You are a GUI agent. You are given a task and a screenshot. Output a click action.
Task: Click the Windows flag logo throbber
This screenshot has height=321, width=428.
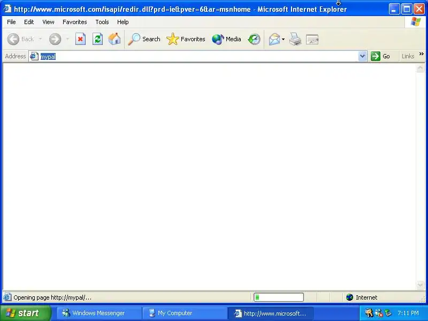click(x=416, y=22)
